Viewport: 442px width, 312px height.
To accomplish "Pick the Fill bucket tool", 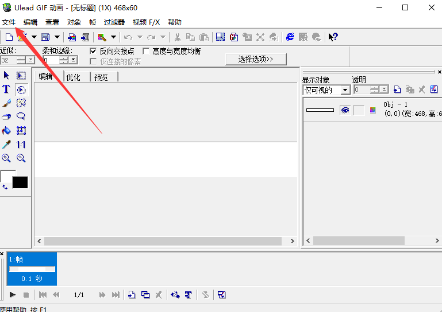I will [x=6, y=131].
